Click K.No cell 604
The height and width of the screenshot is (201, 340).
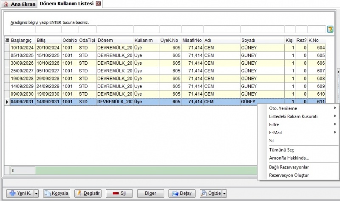click(x=317, y=47)
